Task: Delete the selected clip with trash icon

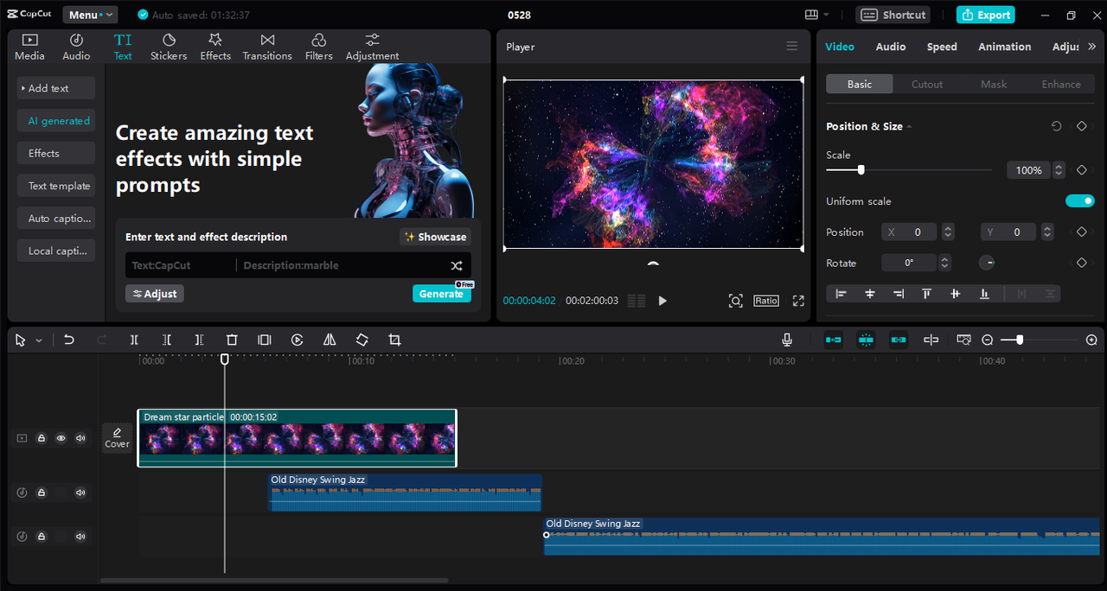Action: 232,340
